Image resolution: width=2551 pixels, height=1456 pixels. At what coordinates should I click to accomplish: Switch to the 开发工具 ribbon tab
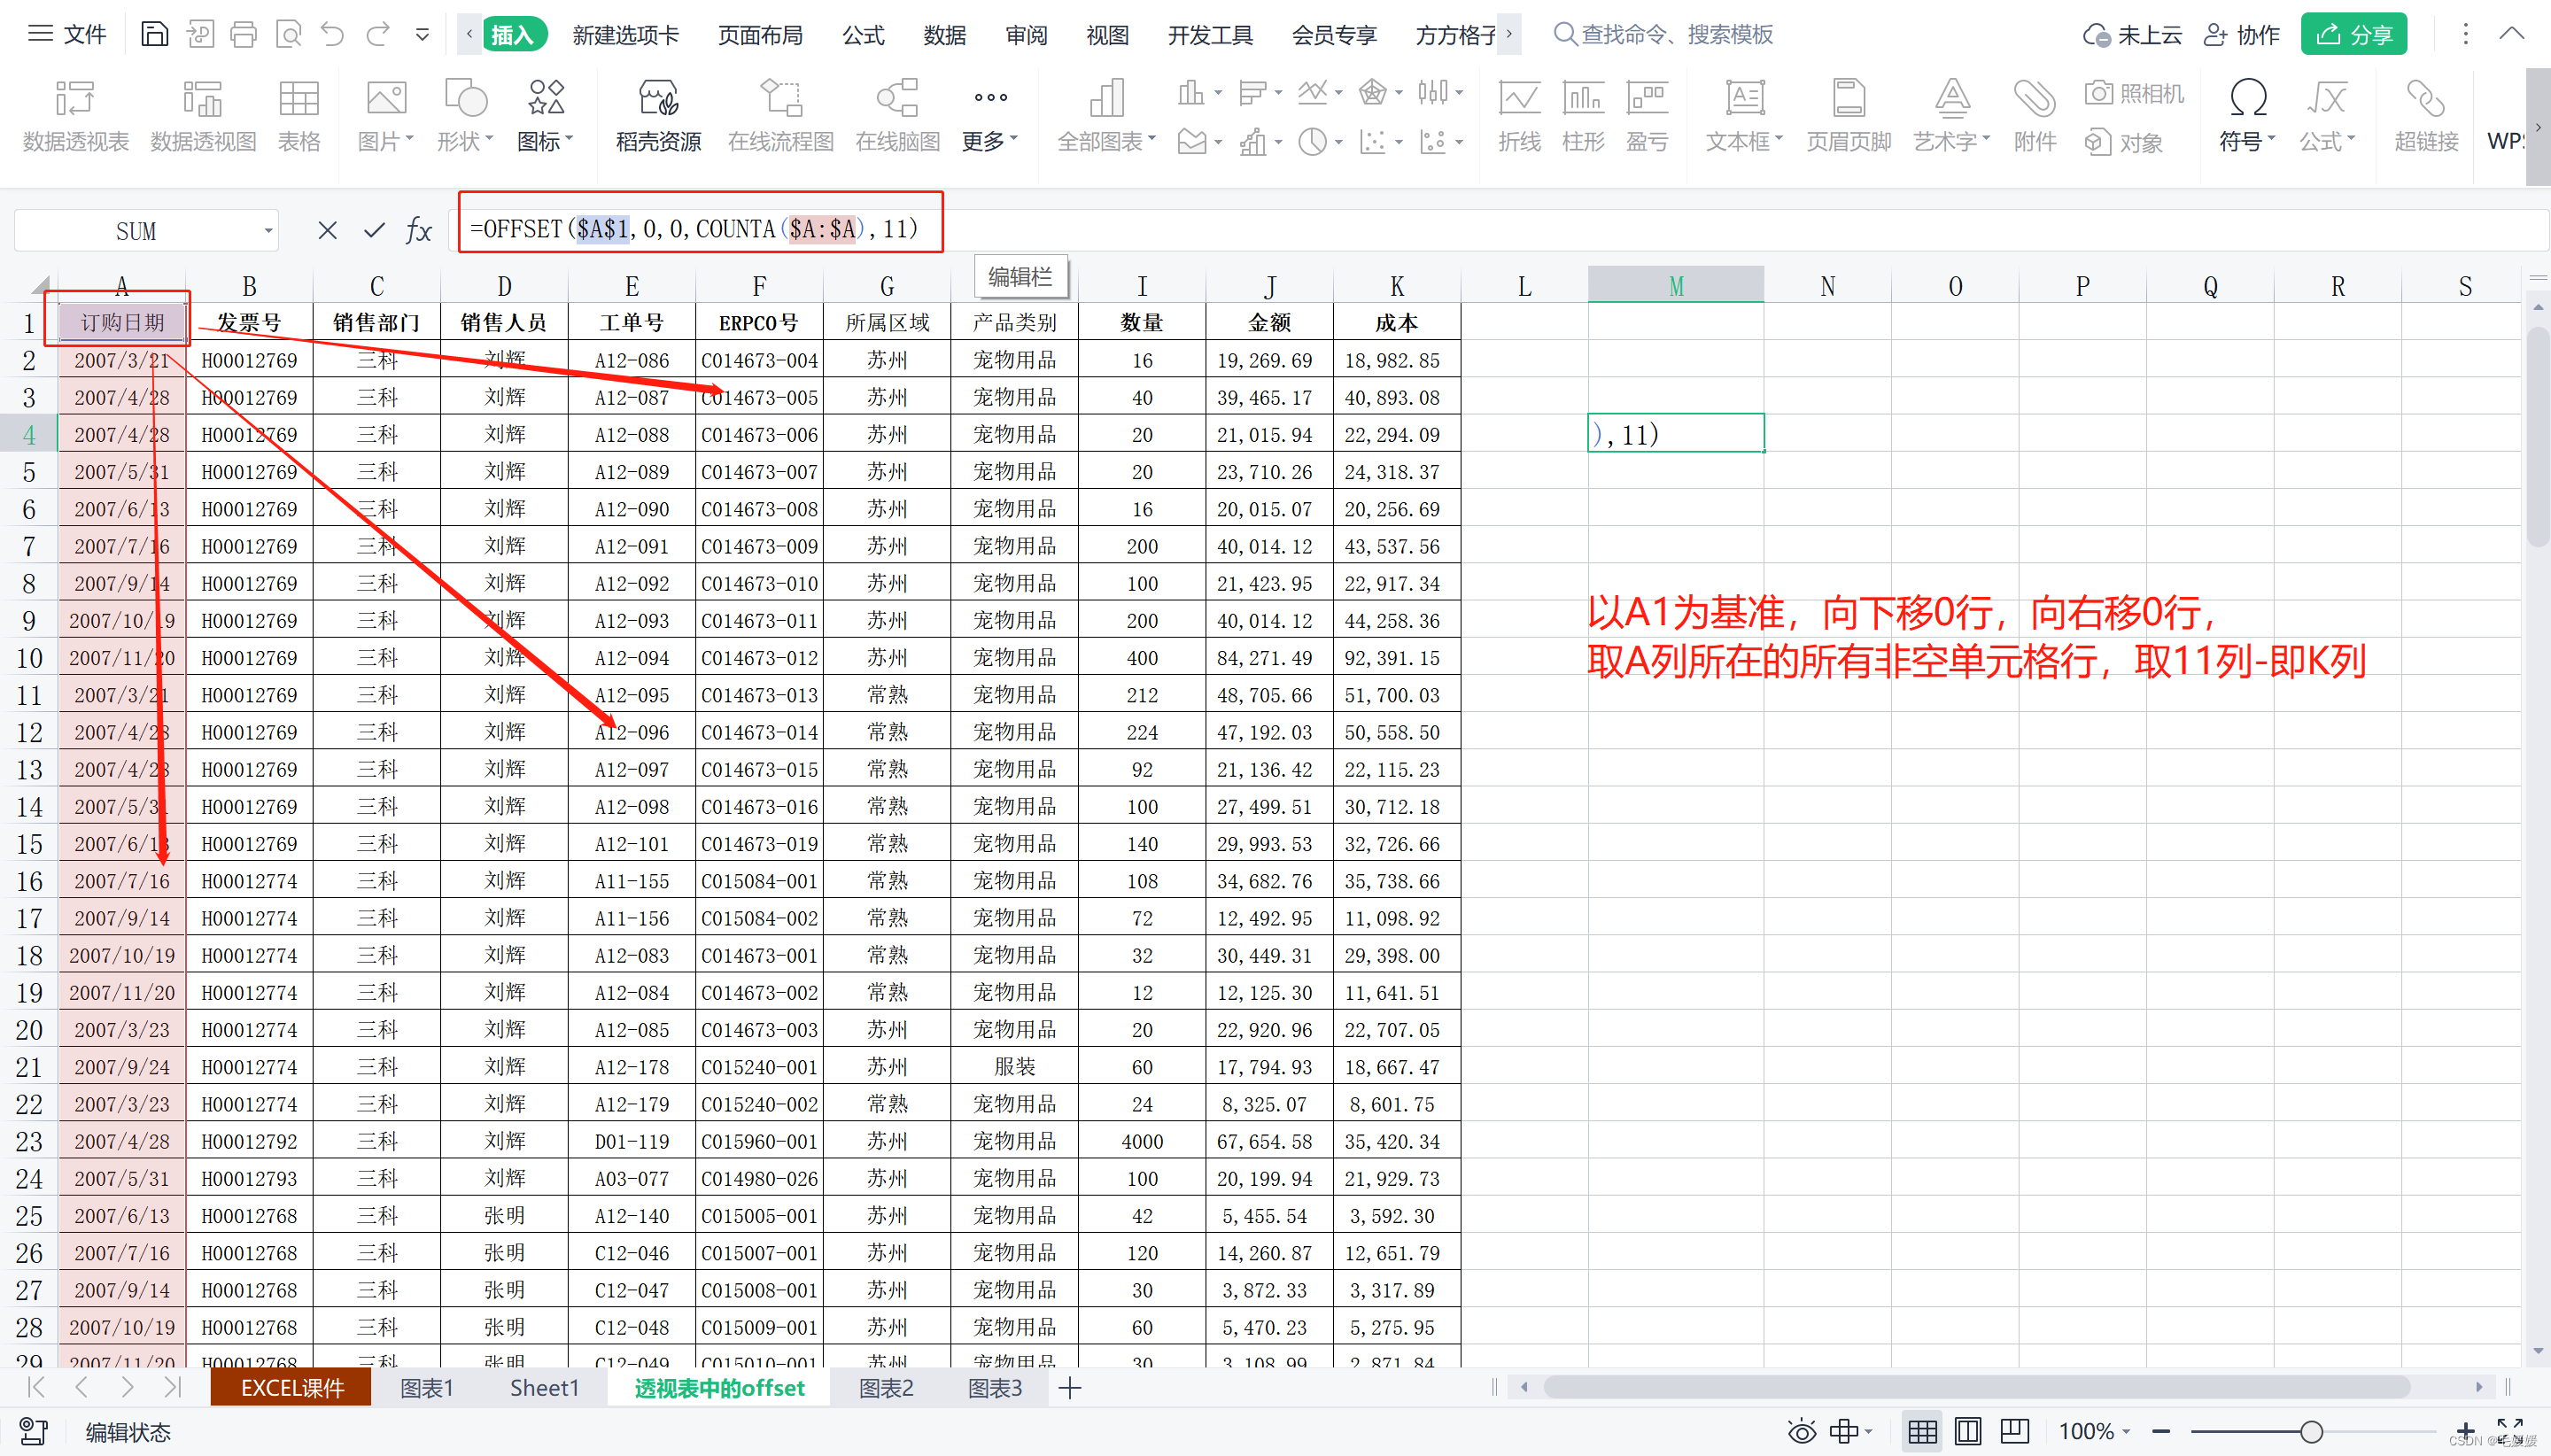[x=1210, y=35]
